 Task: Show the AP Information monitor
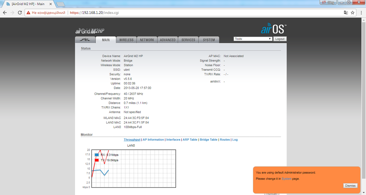153,140
